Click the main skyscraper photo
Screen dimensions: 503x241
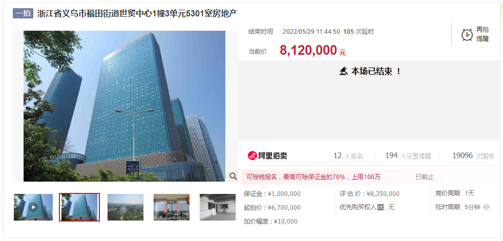coord(124,106)
